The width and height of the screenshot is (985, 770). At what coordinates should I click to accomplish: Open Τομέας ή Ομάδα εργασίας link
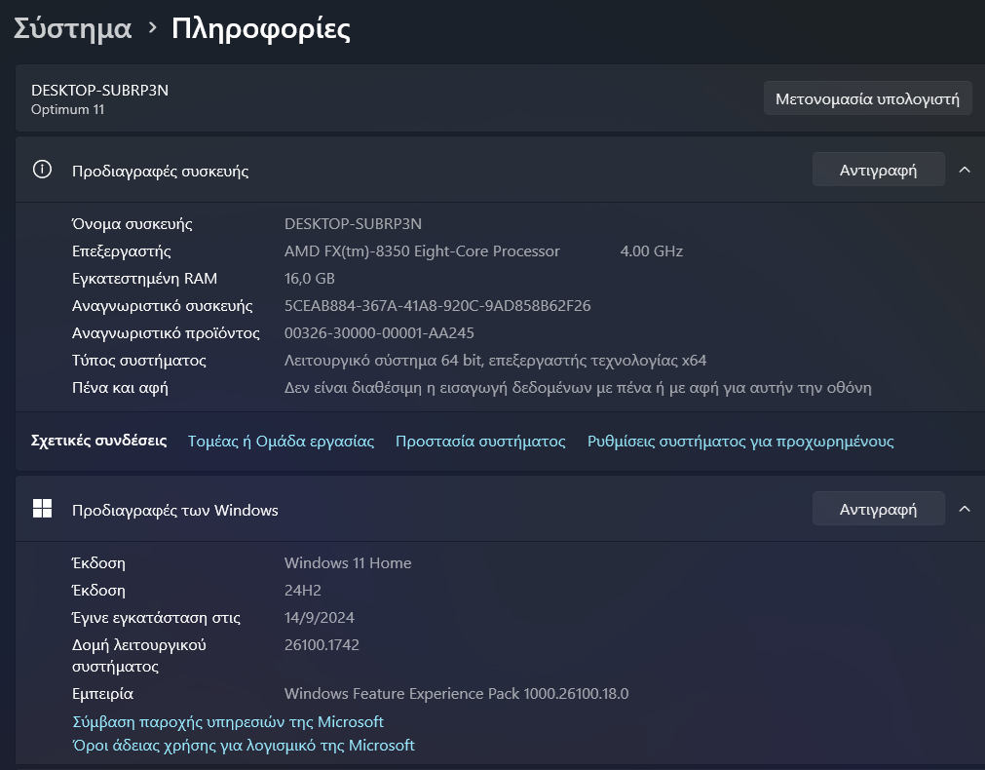tap(281, 442)
